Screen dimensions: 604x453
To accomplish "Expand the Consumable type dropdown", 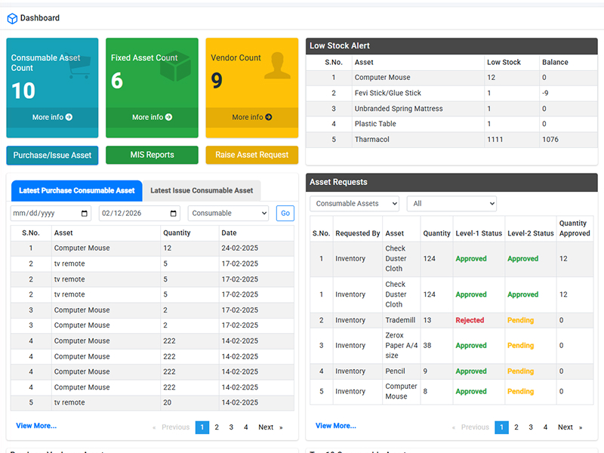I will tap(228, 214).
